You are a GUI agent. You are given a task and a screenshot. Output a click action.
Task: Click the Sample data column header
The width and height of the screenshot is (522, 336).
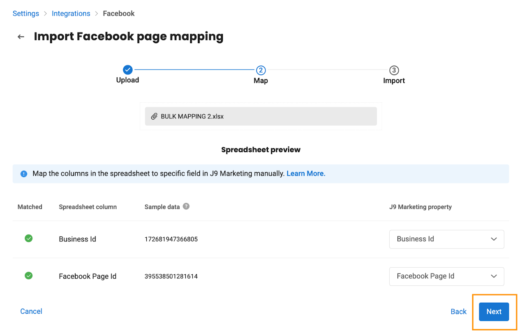tap(162, 207)
